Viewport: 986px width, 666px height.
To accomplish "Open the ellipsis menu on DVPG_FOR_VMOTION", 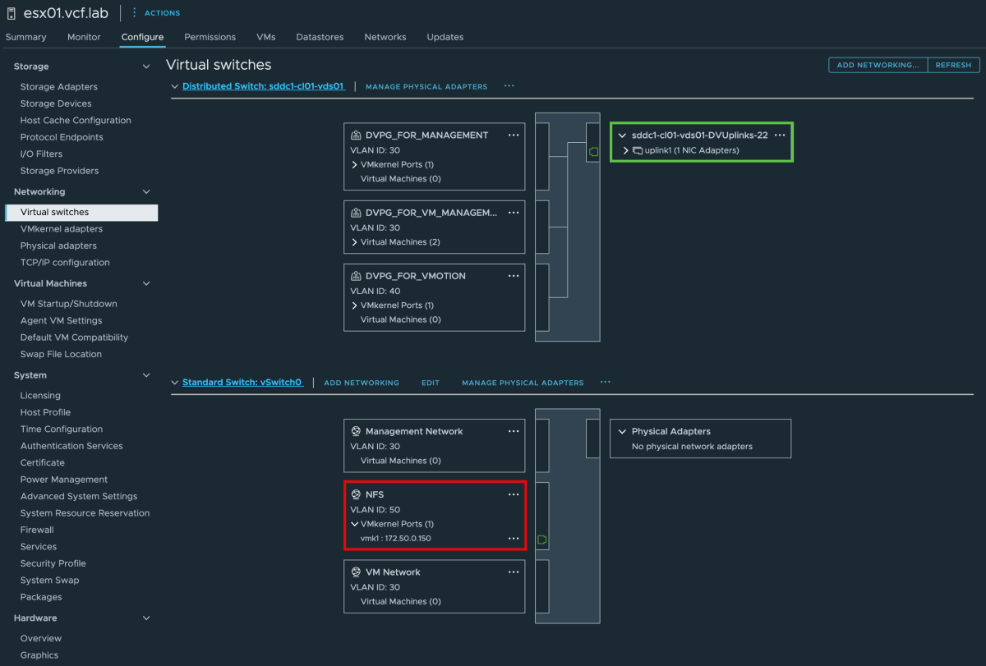I will click(514, 275).
